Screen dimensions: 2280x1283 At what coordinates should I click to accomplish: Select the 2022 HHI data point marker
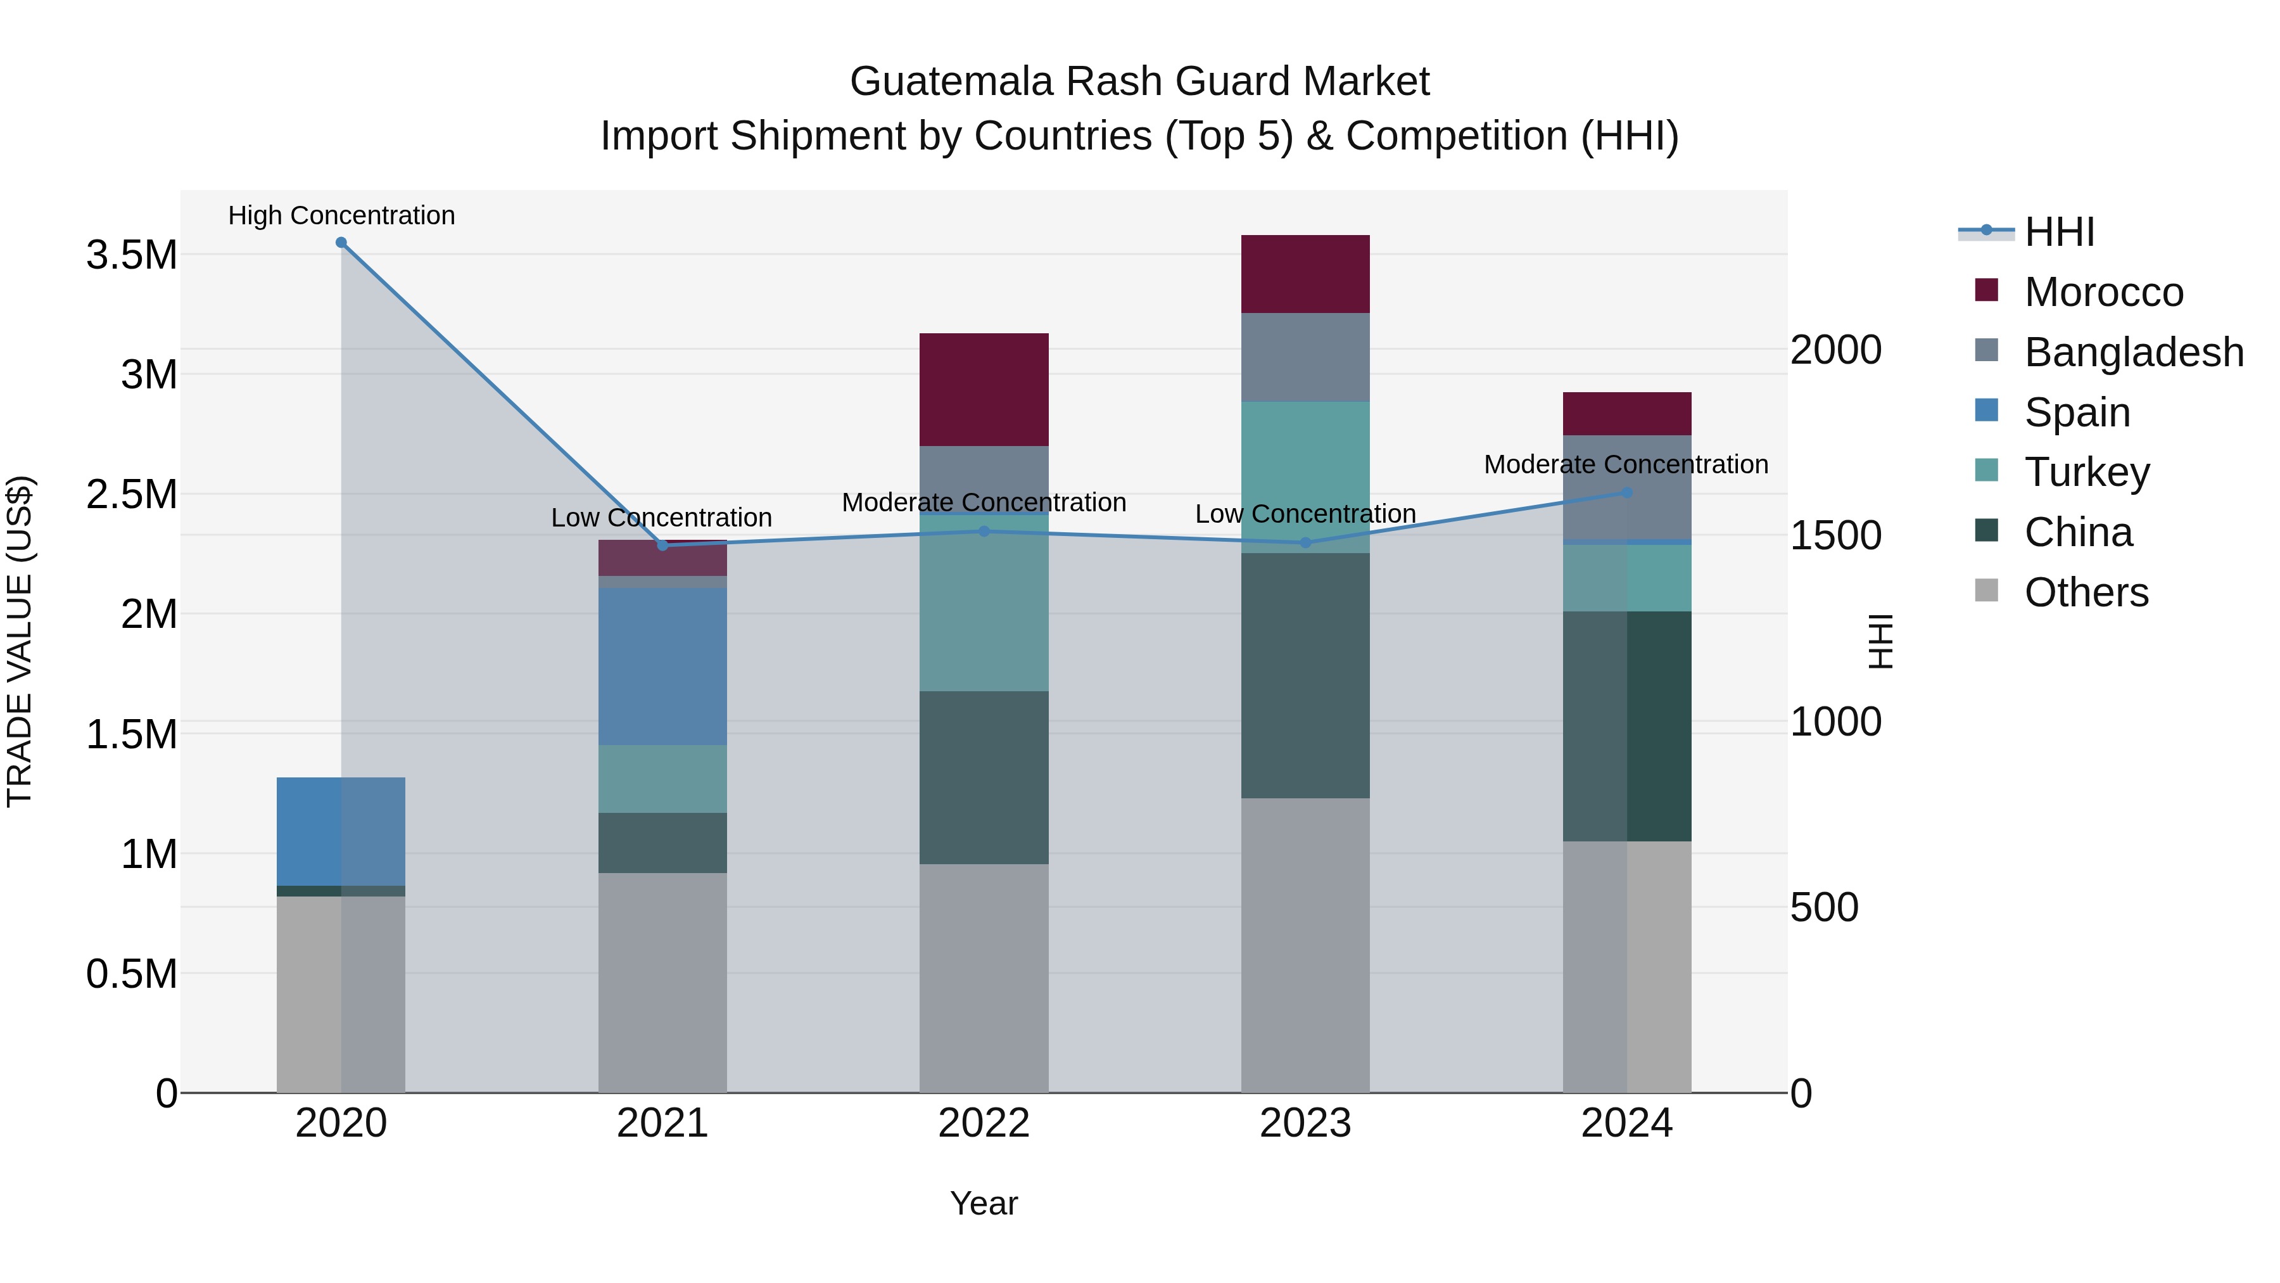click(984, 532)
